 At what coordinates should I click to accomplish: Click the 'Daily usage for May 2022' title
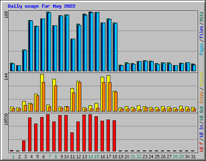point(41,6)
